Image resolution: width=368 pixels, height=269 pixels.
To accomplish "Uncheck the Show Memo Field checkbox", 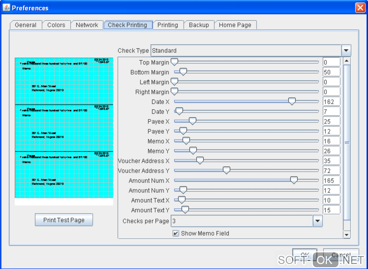I will tap(176, 233).
